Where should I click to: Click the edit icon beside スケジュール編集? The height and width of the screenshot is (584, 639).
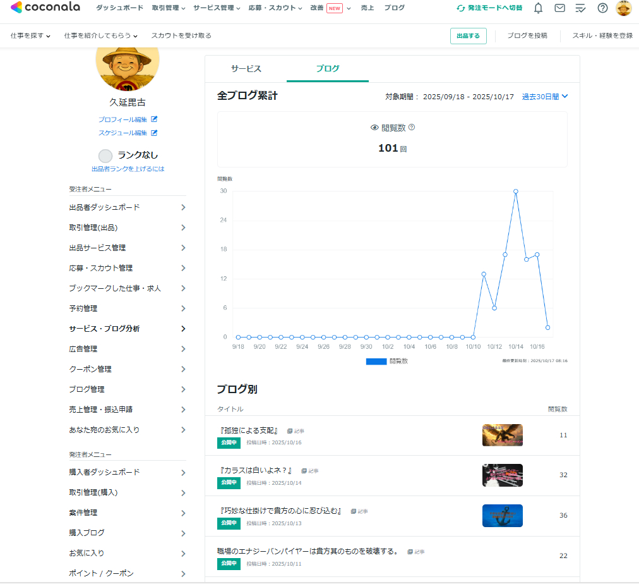tap(153, 133)
